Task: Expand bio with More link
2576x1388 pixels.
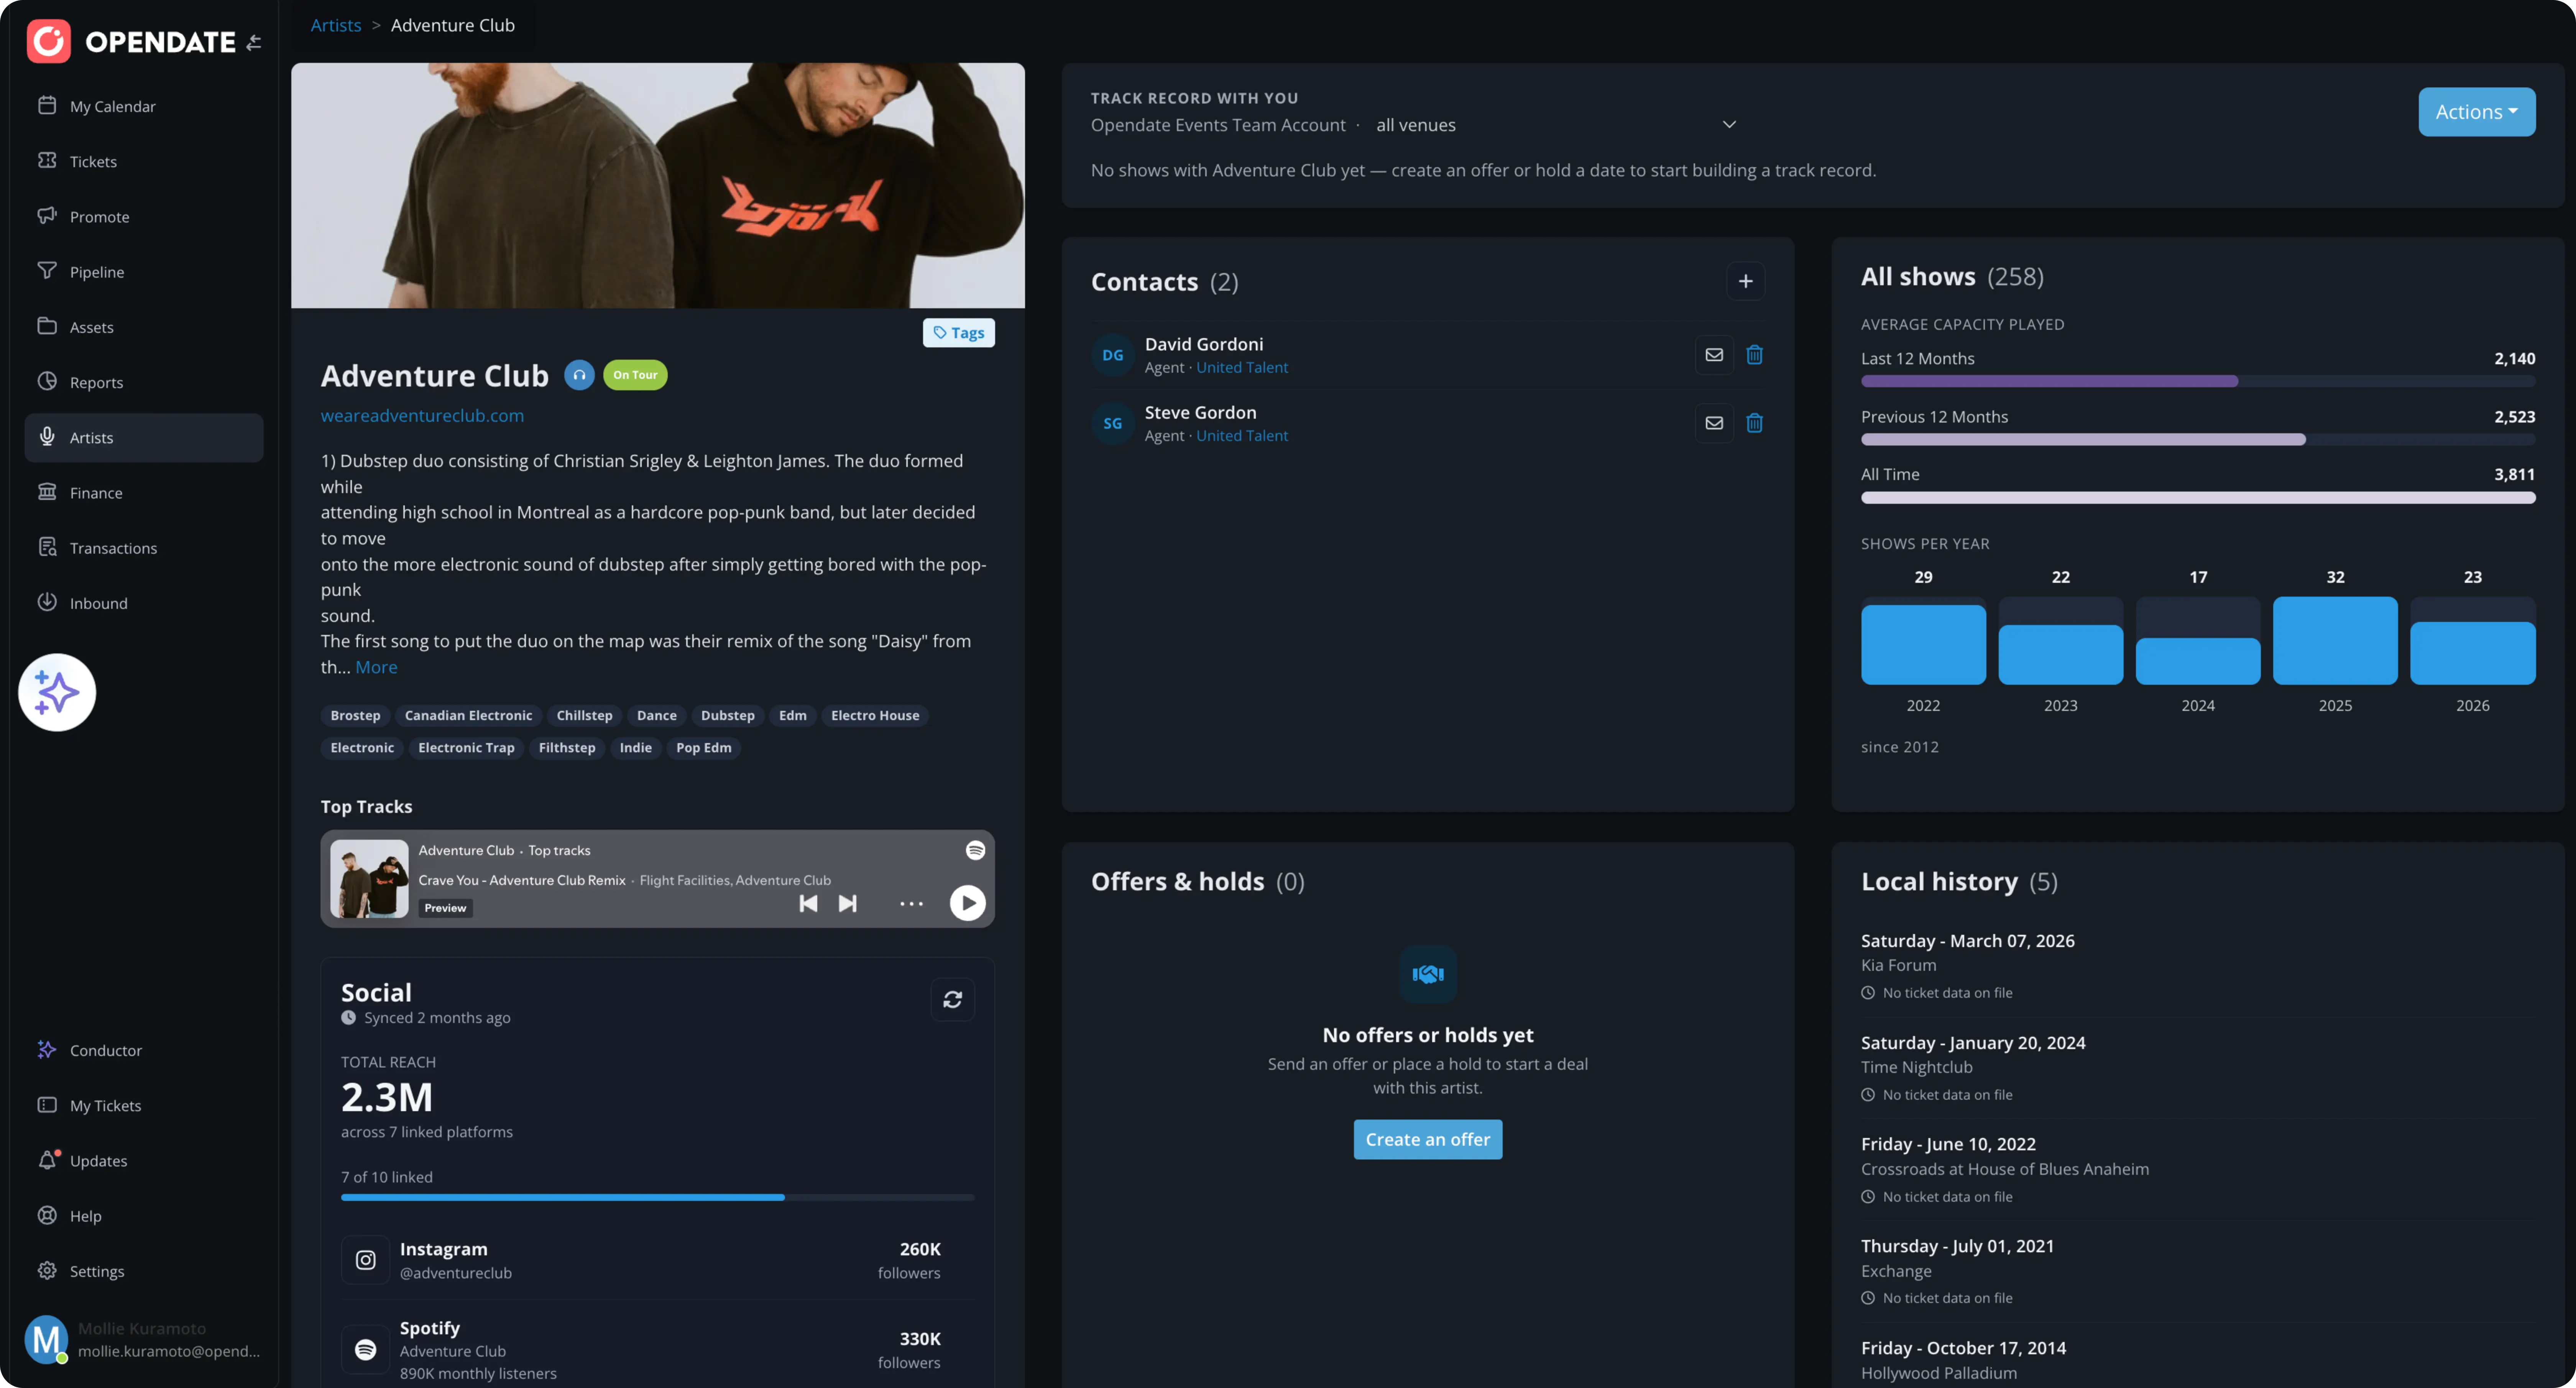Action: (x=376, y=667)
